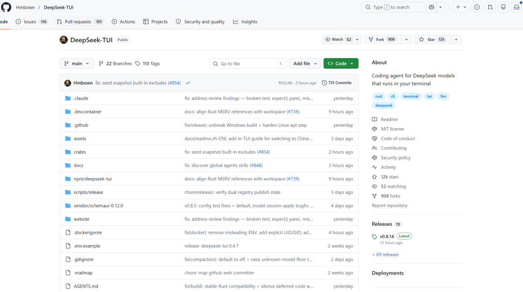
Task: Click commit hash f932c4b
Action: click(285, 83)
